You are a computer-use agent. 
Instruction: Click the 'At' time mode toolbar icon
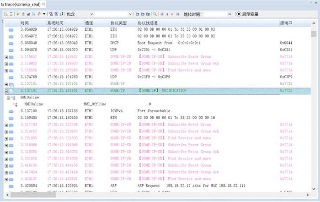pyautogui.click(x=28, y=14)
